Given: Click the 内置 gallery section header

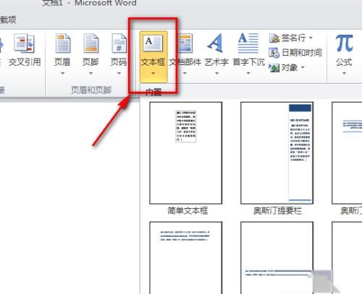Looking at the screenshot, I should (x=153, y=92).
